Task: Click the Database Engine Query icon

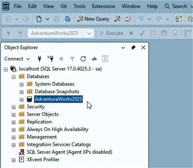Action: (x=117, y=19)
